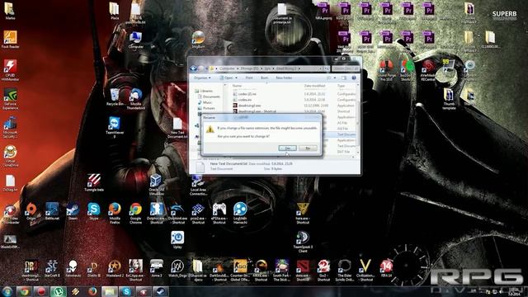Open the Explorer help icon
528x297 pixels.
[x=354, y=78]
